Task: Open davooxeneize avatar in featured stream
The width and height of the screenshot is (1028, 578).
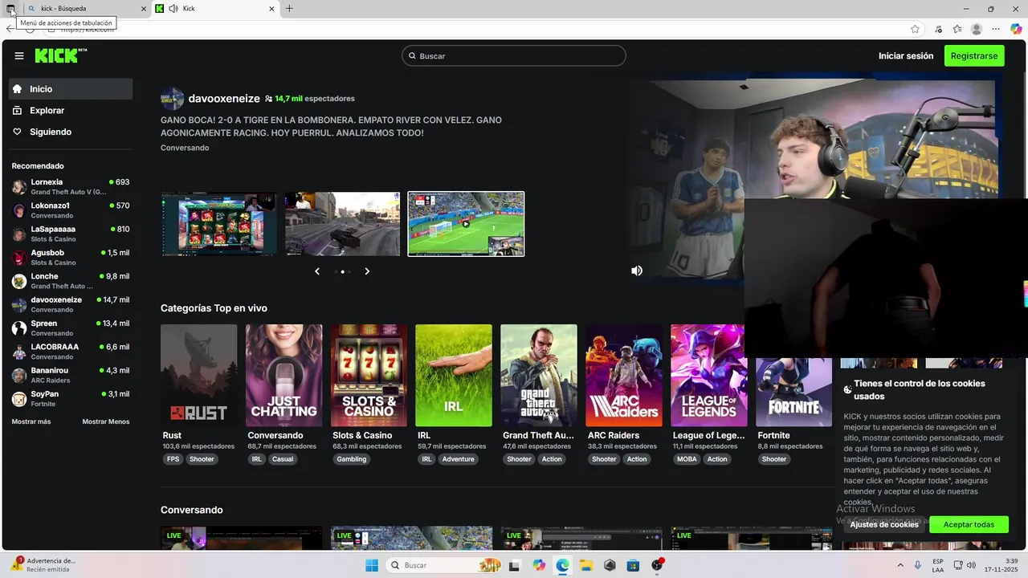Action: pos(172,99)
